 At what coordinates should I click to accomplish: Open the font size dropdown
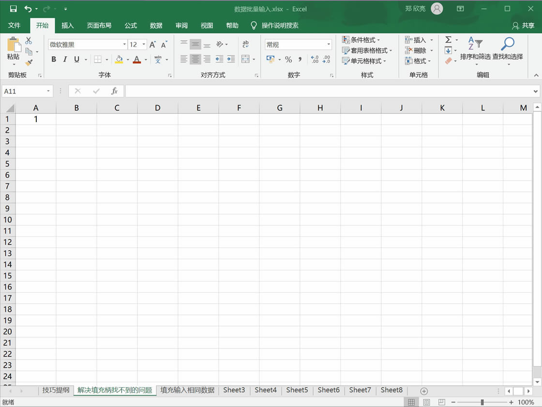click(x=143, y=44)
